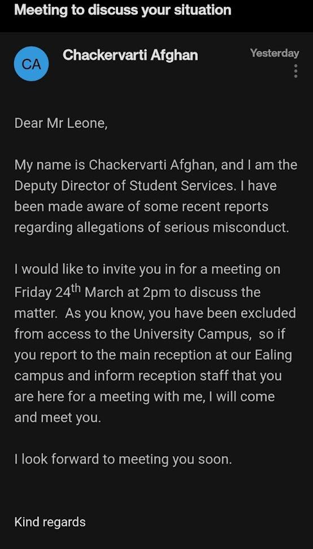Tap the Yesterday timestamp
This screenshot has width=313, height=549.
tap(275, 53)
